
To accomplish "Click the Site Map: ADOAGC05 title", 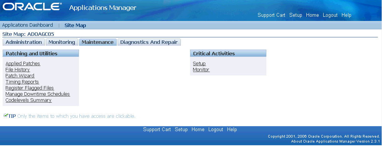I will point(28,34).
